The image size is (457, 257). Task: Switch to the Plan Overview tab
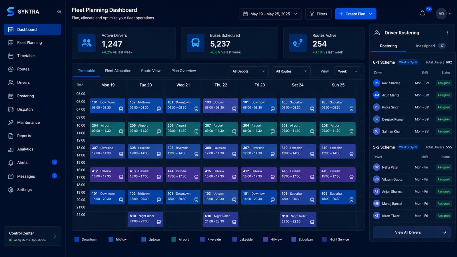coord(184,71)
